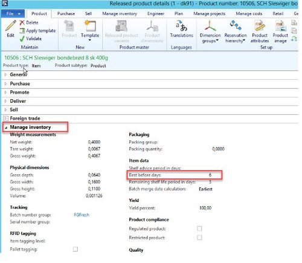Click the Volume value 0,001126
Screen dimensions: 302x263
click(x=94, y=195)
